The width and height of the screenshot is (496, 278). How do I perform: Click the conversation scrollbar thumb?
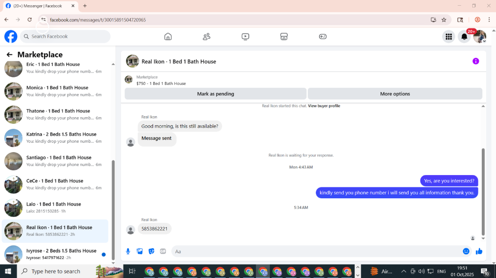click(x=483, y=192)
